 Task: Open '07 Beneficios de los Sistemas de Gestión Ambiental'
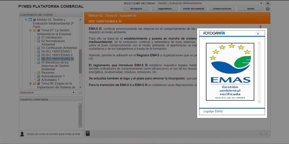(x=55, y=66)
